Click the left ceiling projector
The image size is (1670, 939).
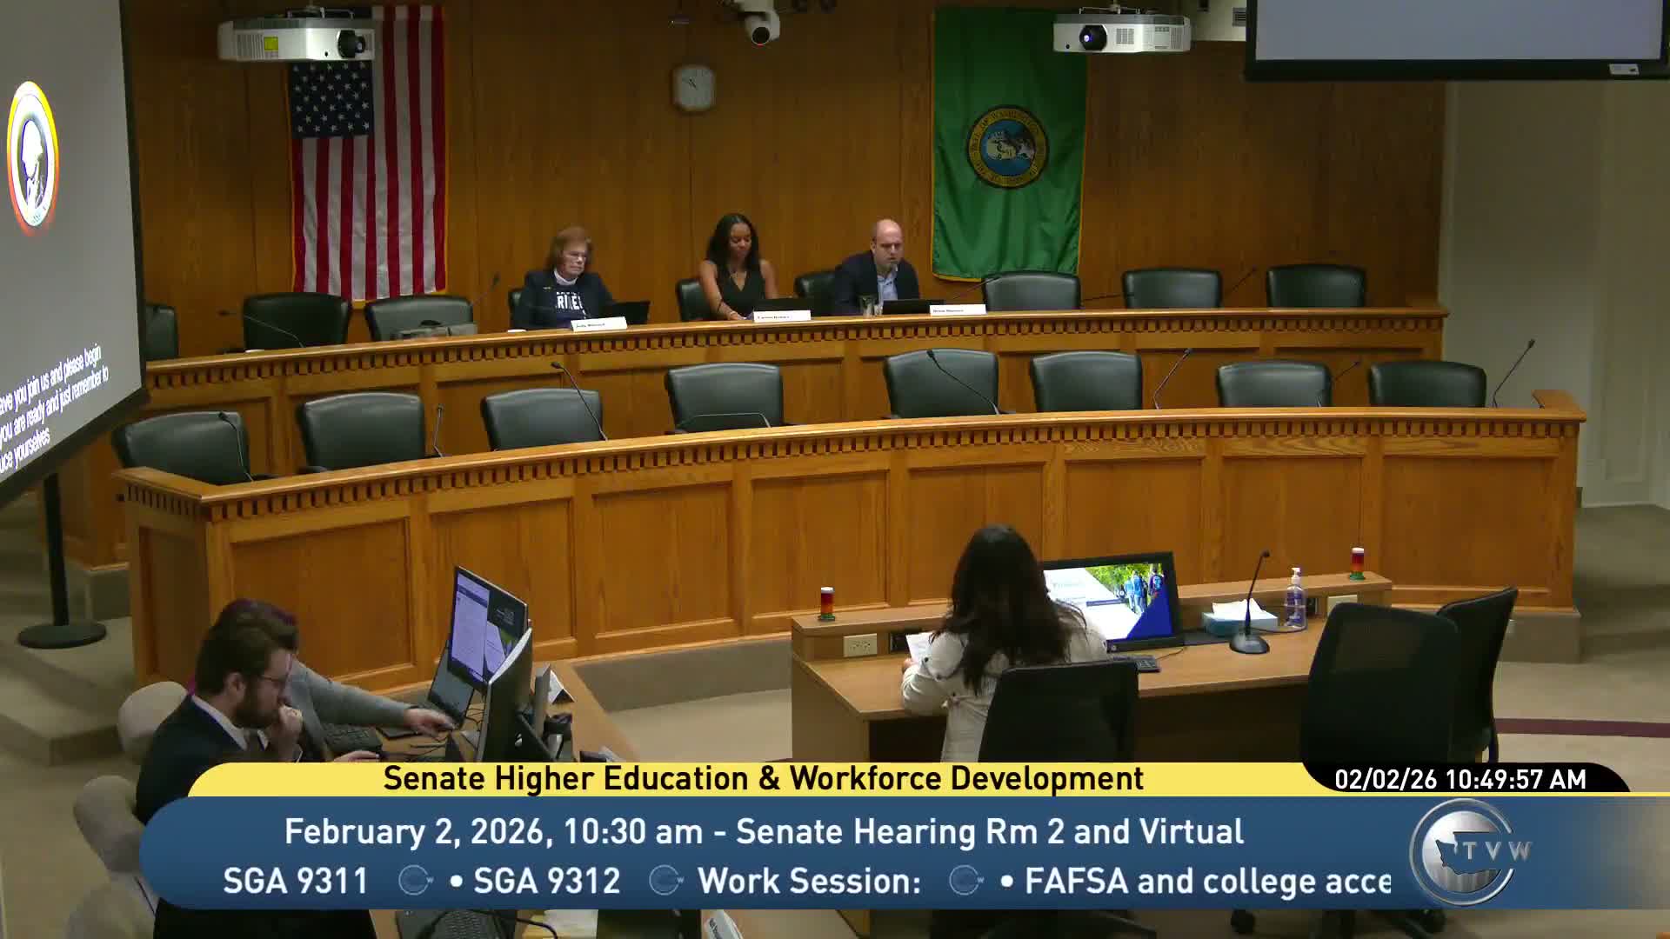(x=296, y=39)
